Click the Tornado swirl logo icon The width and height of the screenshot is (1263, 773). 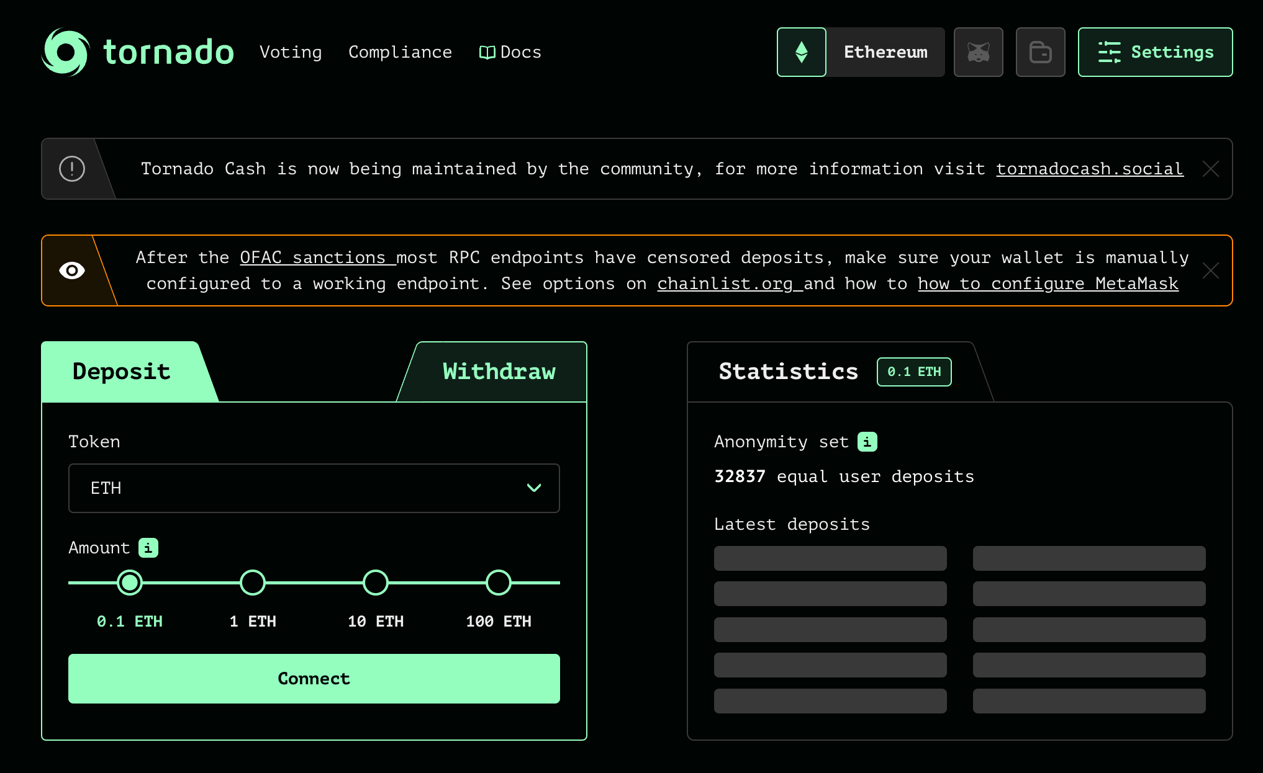pyautogui.click(x=65, y=52)
